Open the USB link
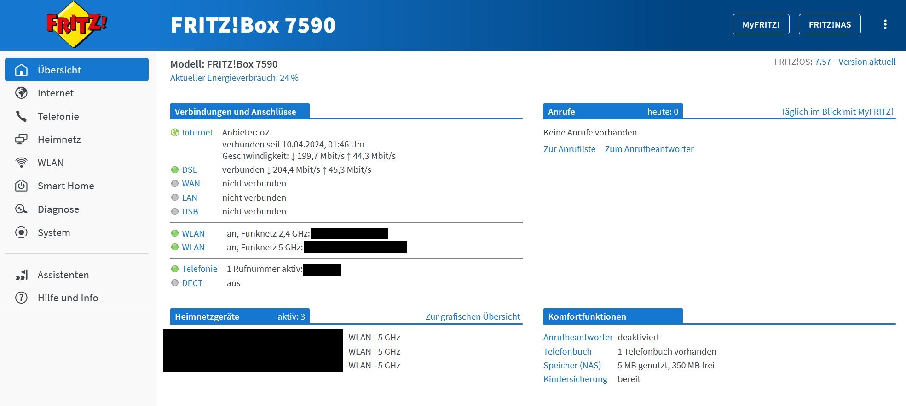 coord(190,212)
